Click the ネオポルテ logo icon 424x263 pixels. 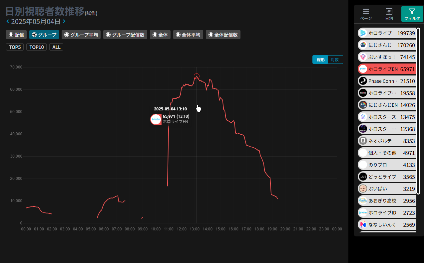pyautogui.click(x=363, y=141)
